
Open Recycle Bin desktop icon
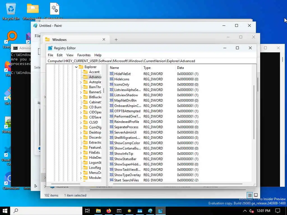[x=11, y=11]
